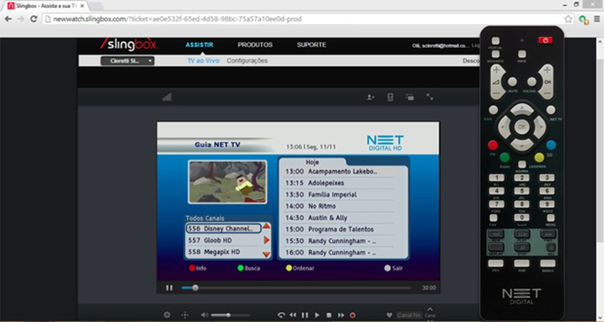
Task: Mute audio using the speaker icon
Action: pyautogui.click(x=204, y=315)
